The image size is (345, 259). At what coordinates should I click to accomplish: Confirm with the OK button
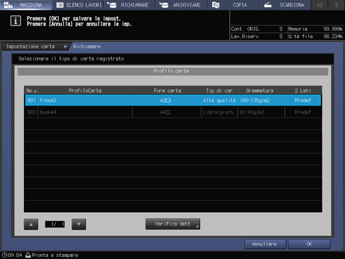tap(309, 244)
